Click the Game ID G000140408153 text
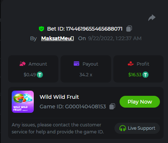 73,107
